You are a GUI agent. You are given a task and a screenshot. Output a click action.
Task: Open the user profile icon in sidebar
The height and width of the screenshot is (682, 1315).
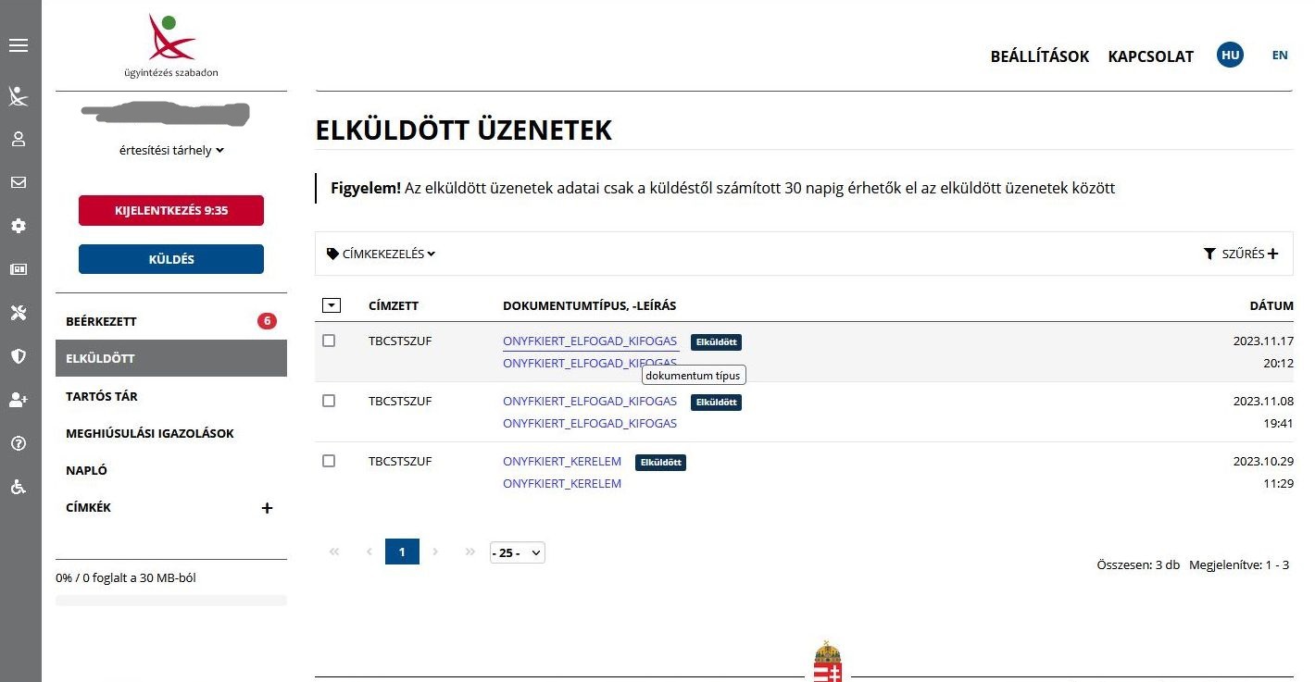[19, 139]
